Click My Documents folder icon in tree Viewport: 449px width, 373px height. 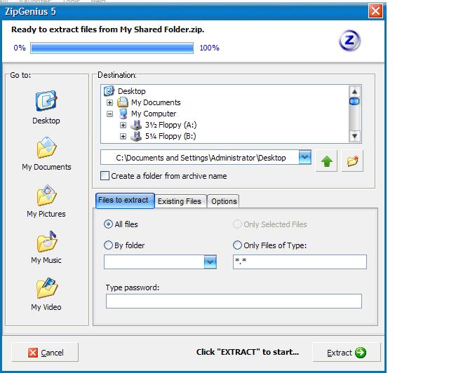123,102
